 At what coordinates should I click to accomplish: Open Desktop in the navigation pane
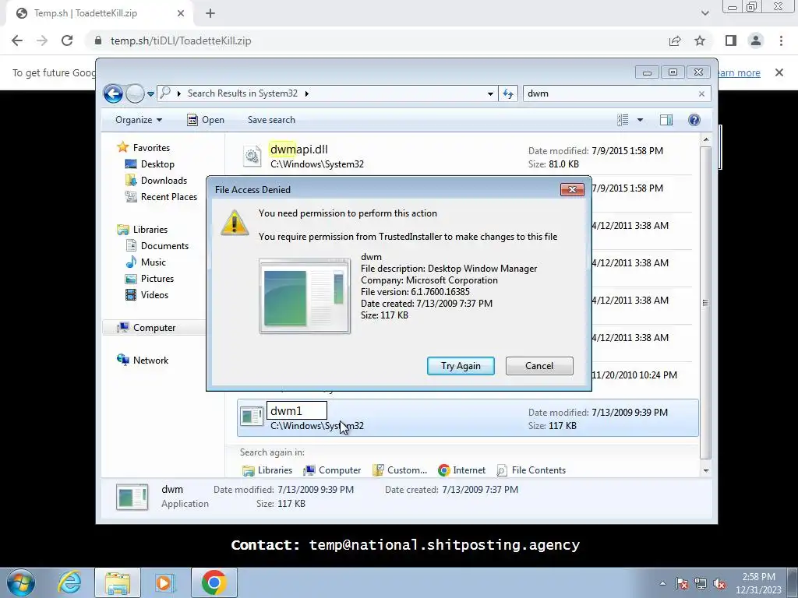click(150, 164)
